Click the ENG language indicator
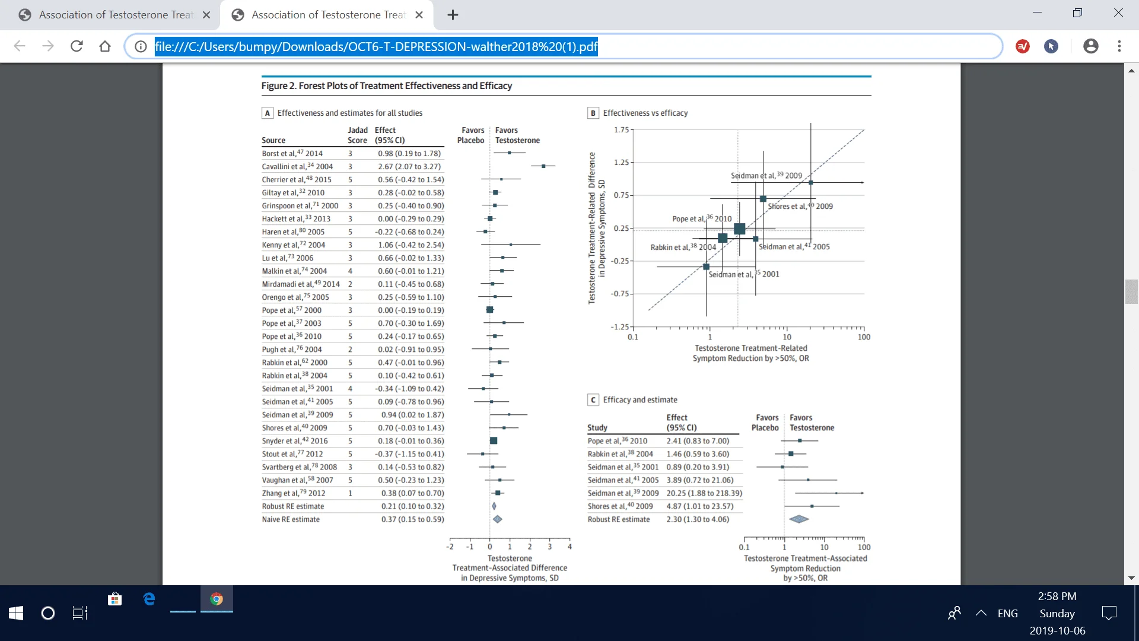This screenshot has height=641, width=1139. click(1008, 614)
